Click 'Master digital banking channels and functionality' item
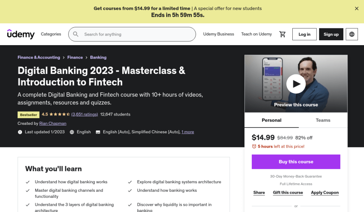Viewport: 364px width, 212px height. pyautogui.click(x=69, y=193)
